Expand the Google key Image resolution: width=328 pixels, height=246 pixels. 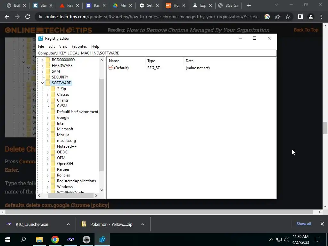47,118
